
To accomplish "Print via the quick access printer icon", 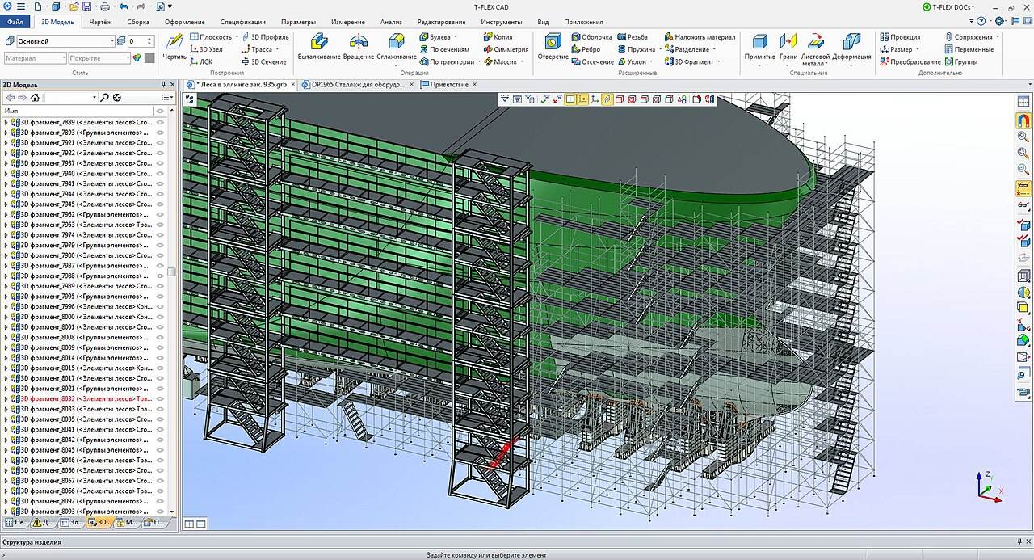I will [x=104, y=6].
